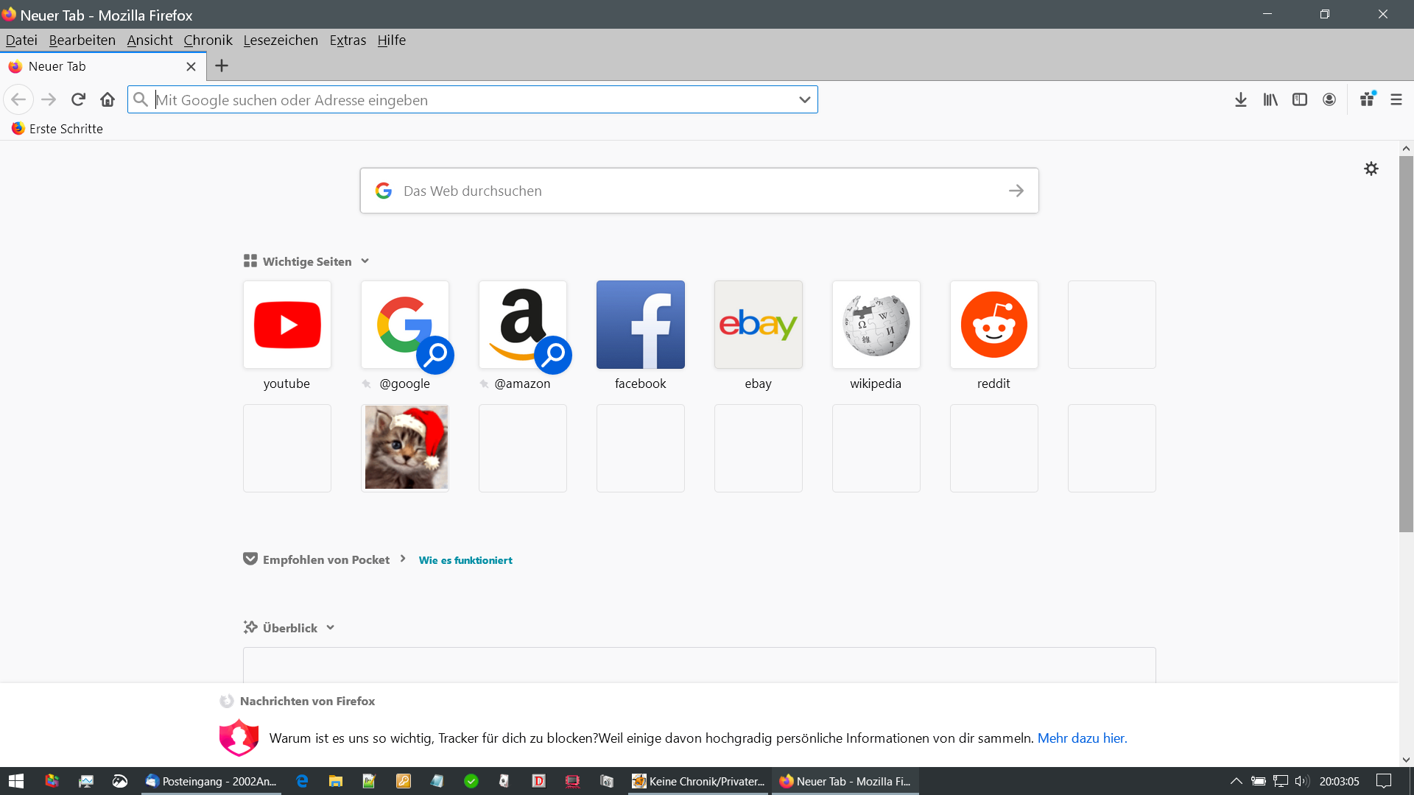1414x795 pixels.
Task: Open new tab page settings gear
Action: 1371,169
